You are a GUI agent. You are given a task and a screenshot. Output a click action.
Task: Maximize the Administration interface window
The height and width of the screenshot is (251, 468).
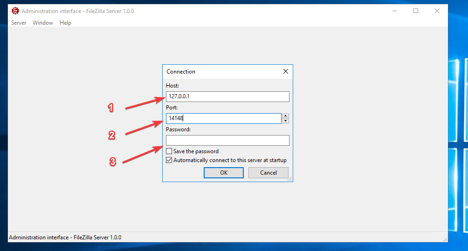(416, 11)
